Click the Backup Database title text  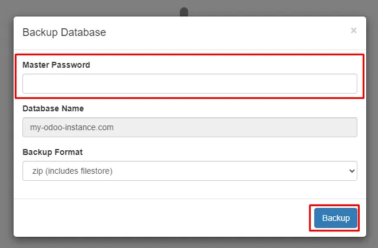click(64, 32)
